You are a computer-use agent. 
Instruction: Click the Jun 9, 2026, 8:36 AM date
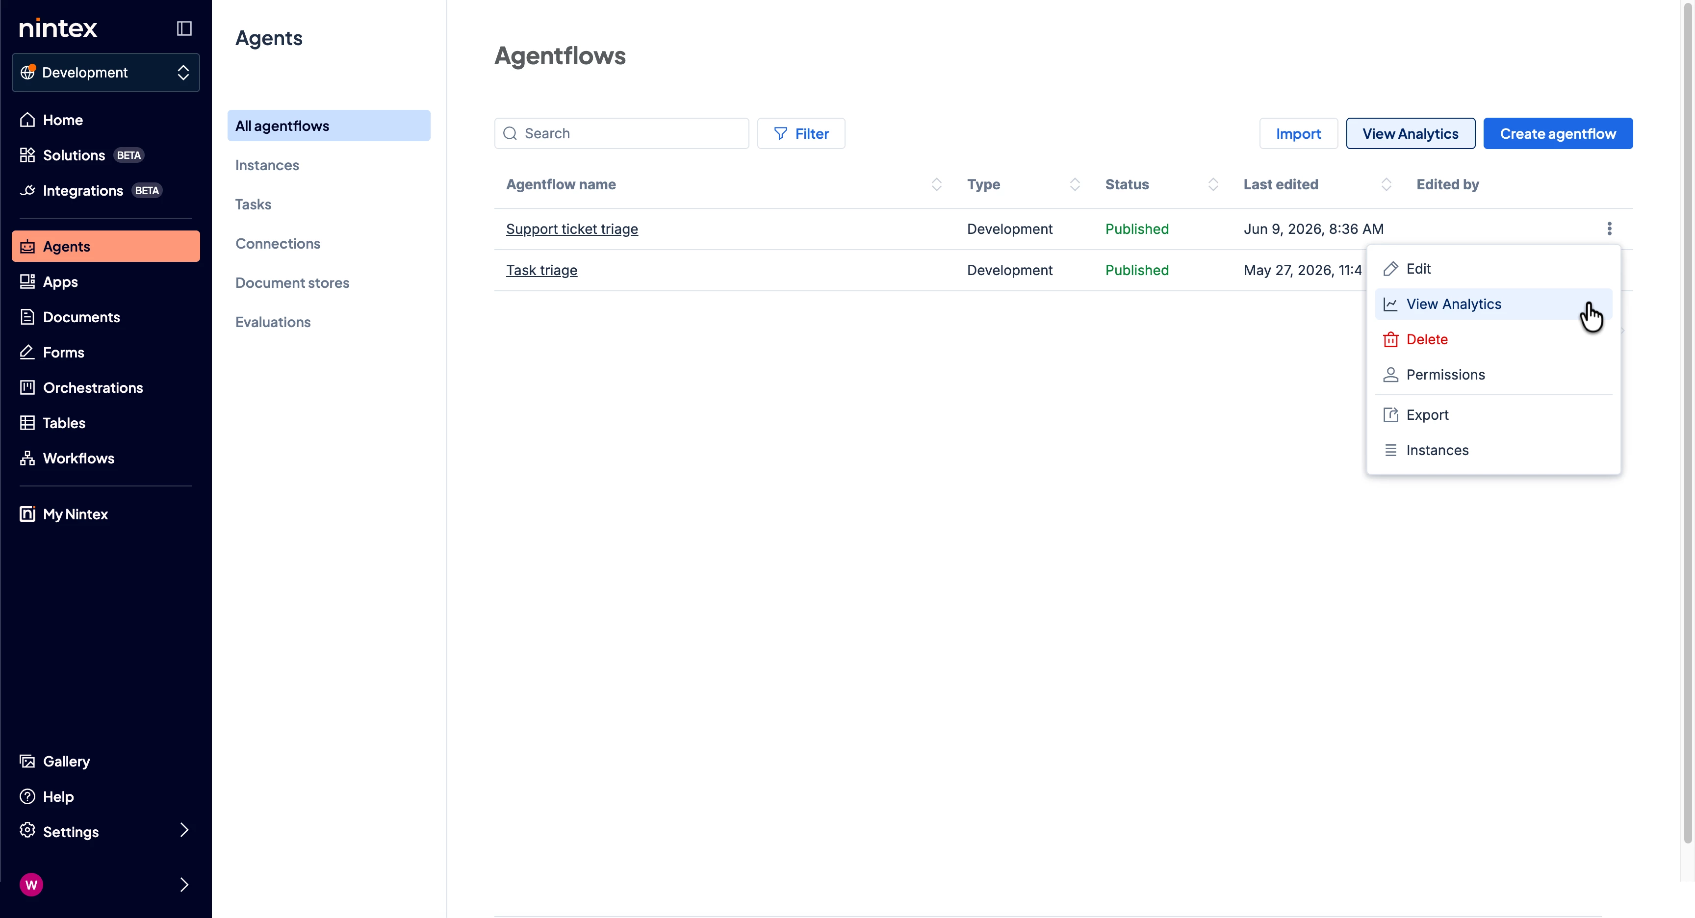click(1313, 229)
